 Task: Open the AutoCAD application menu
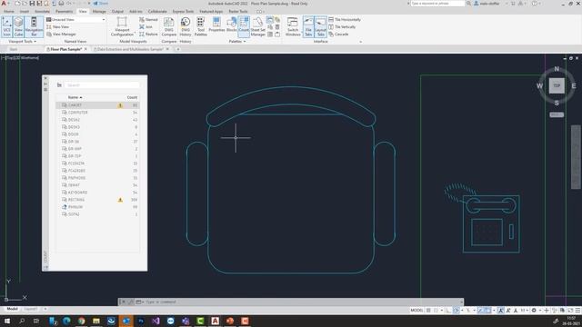(x=4, y=4)
